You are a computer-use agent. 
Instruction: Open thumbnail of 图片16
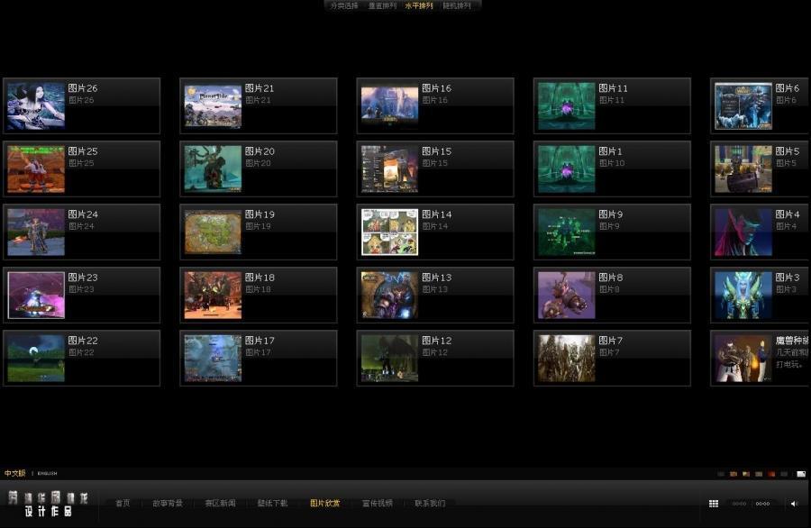390,106
